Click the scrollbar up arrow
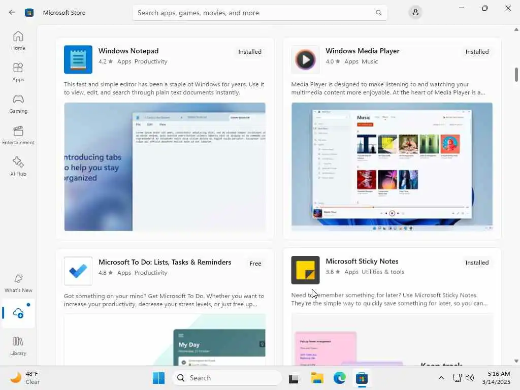The height and width of the screenshot is (390, 520). 516,29
